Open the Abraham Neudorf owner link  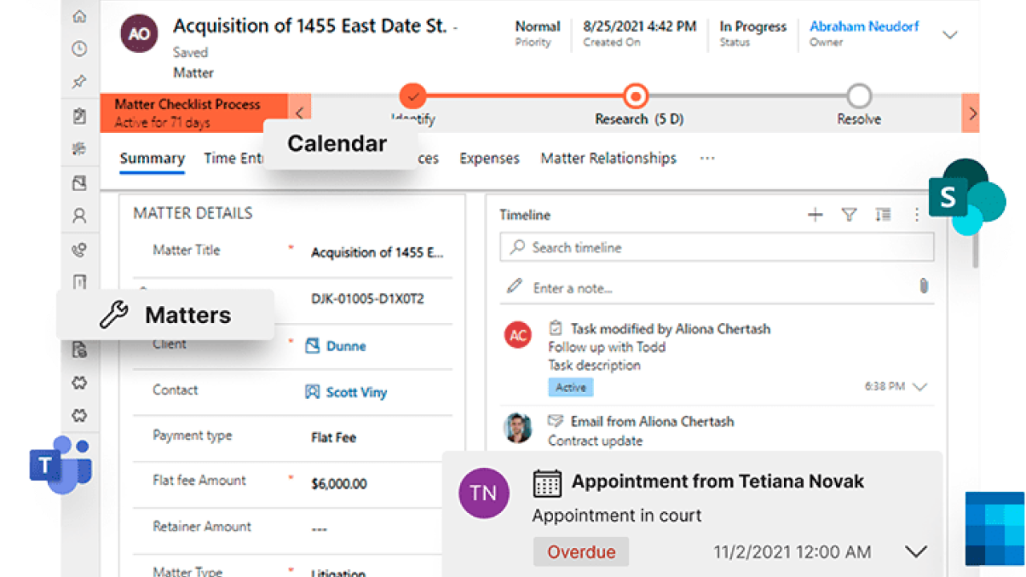click(864, 26)
